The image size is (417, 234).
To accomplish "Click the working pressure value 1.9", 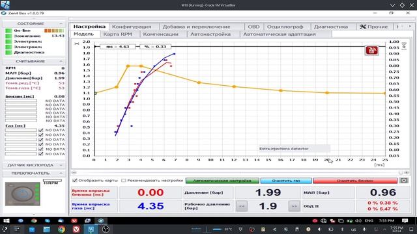I will [268, 206].
